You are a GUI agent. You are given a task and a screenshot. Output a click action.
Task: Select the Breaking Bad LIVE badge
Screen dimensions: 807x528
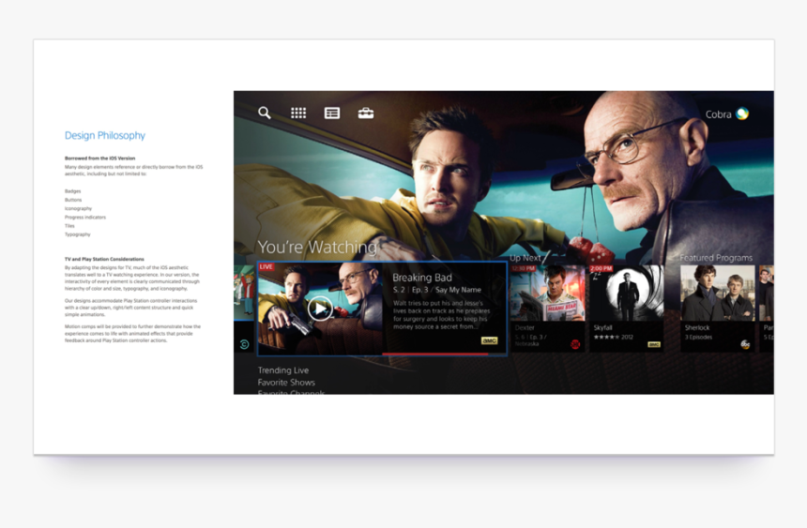click(266, 266)
